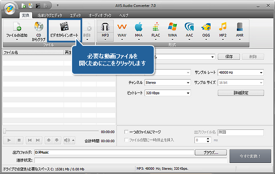
Task: Minimize the AVS Audio Converter window
Action: coord(258,6)
